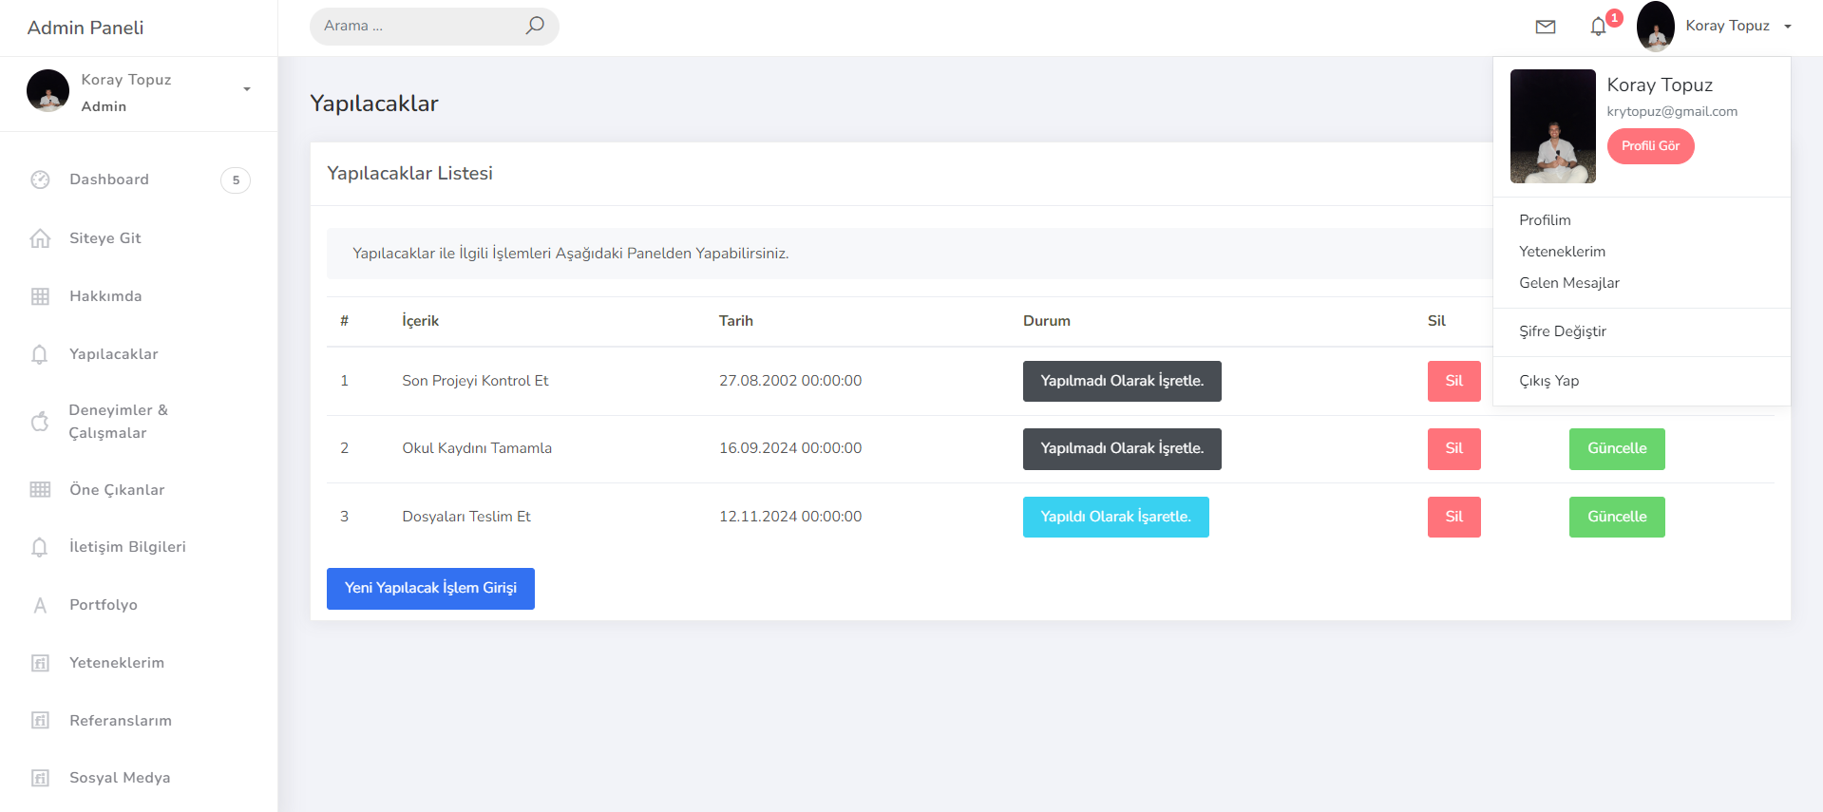
Task: Toggle status of Okul Kaydını Tamamla
Action: point(1121,448)
